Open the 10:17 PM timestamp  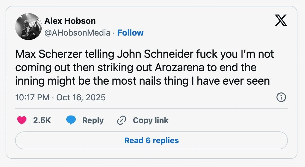point(32,98)
